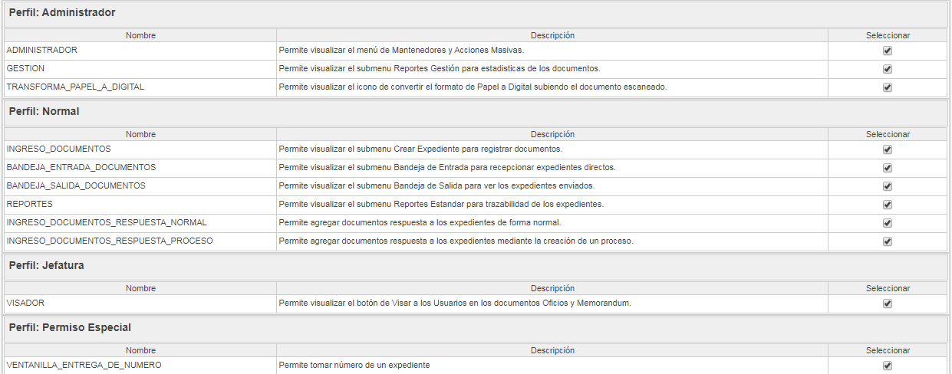Click the Perfil: Normal section header
The image size is (952, 374).
click(x=476, y=112)
